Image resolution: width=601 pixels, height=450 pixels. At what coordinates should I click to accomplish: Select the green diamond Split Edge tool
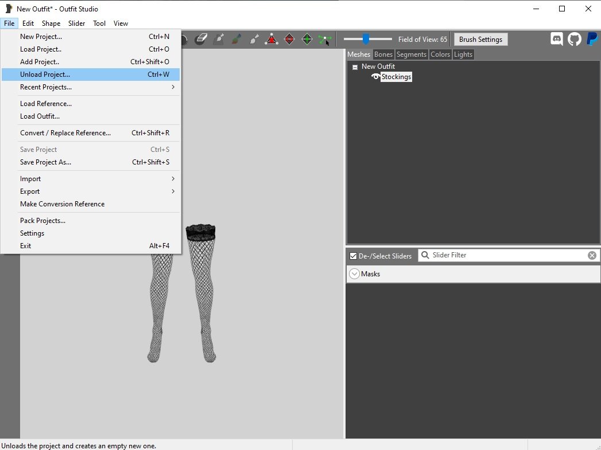pyautogui.click(x=307, y=40)
